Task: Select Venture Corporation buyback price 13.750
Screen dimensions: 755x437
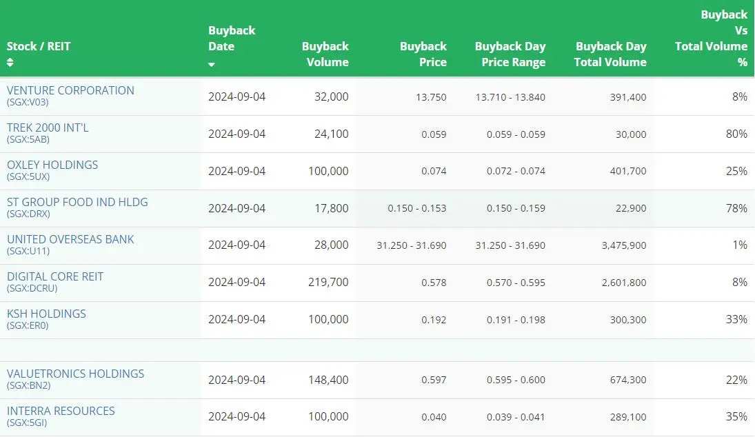Action: click(x=431, y=97)
